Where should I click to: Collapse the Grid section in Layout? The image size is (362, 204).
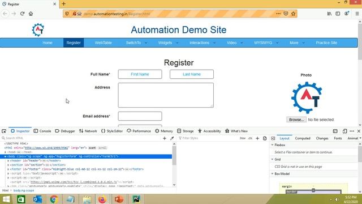(272, 159)
